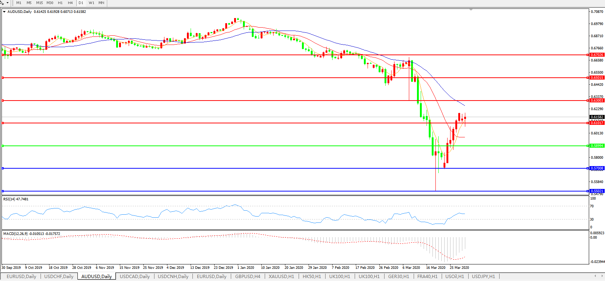Click the blue 0.57008 line price label

click(597, 168)
